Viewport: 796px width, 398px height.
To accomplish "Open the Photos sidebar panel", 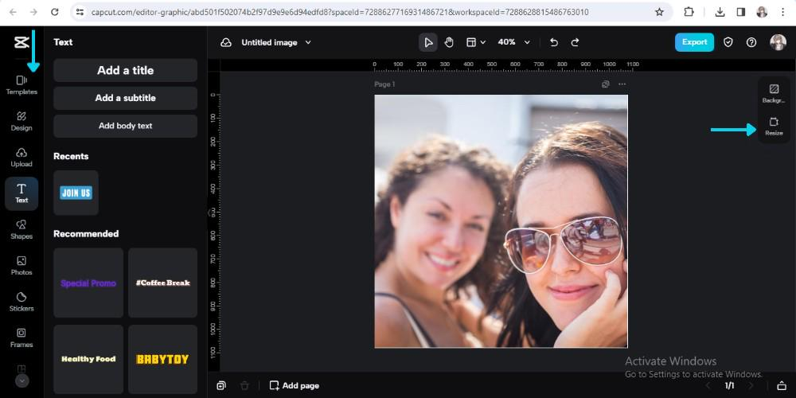I will [x=21, y=266].
